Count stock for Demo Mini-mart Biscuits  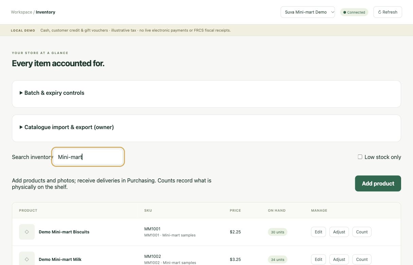(x=362, y=232)
